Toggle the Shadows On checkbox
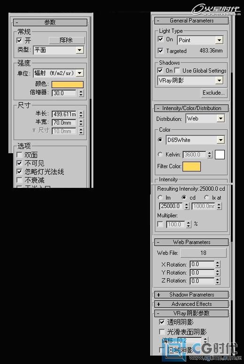Image resolution: width=244 pixels, height=364 pixels. 160,70
